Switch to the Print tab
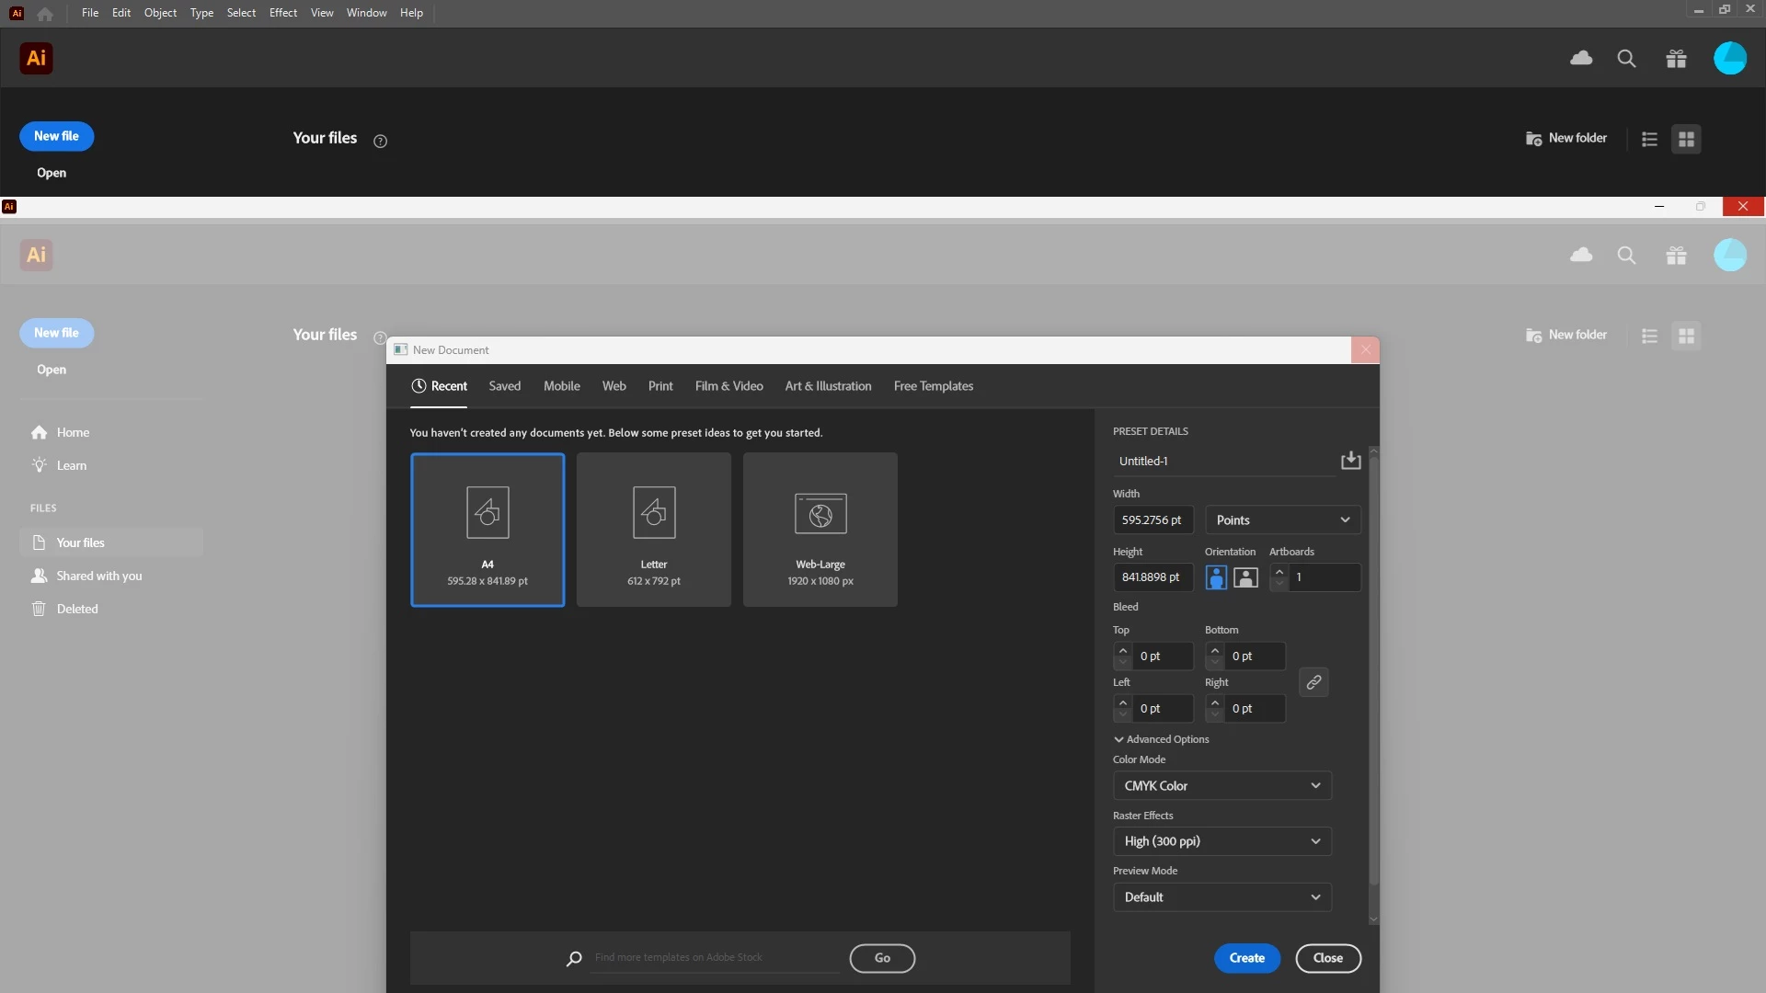 coord(659,386)
